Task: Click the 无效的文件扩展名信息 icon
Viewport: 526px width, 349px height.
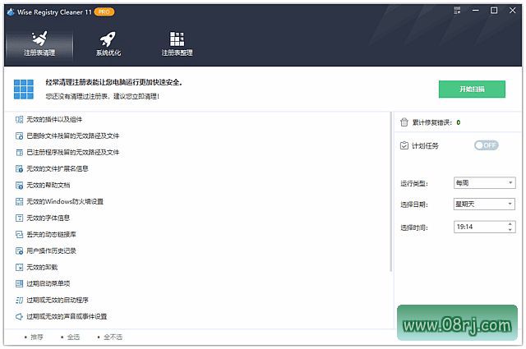Action: pyautogui.click(x=20, y=168)
